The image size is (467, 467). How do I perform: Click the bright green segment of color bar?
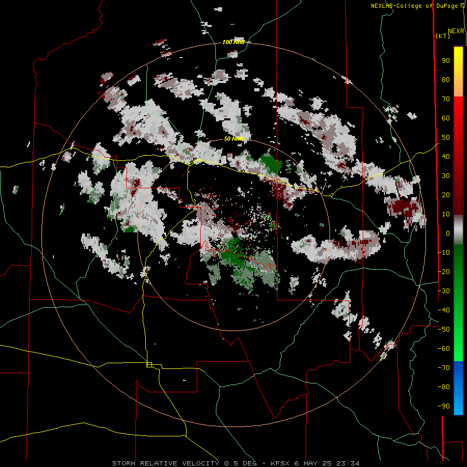458,342
